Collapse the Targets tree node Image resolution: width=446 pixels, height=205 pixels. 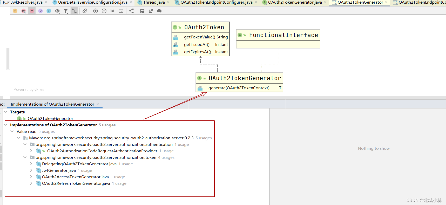tap(5, 112)
